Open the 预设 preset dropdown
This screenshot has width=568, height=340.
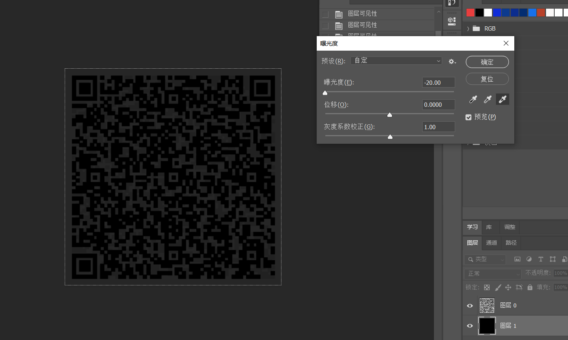[x=396, y=61]
